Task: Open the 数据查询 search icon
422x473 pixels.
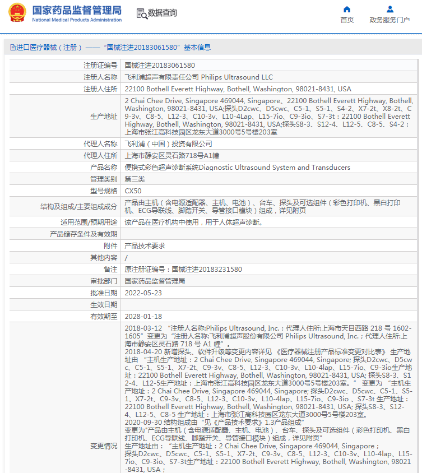Action: click(x=142, y=13)
